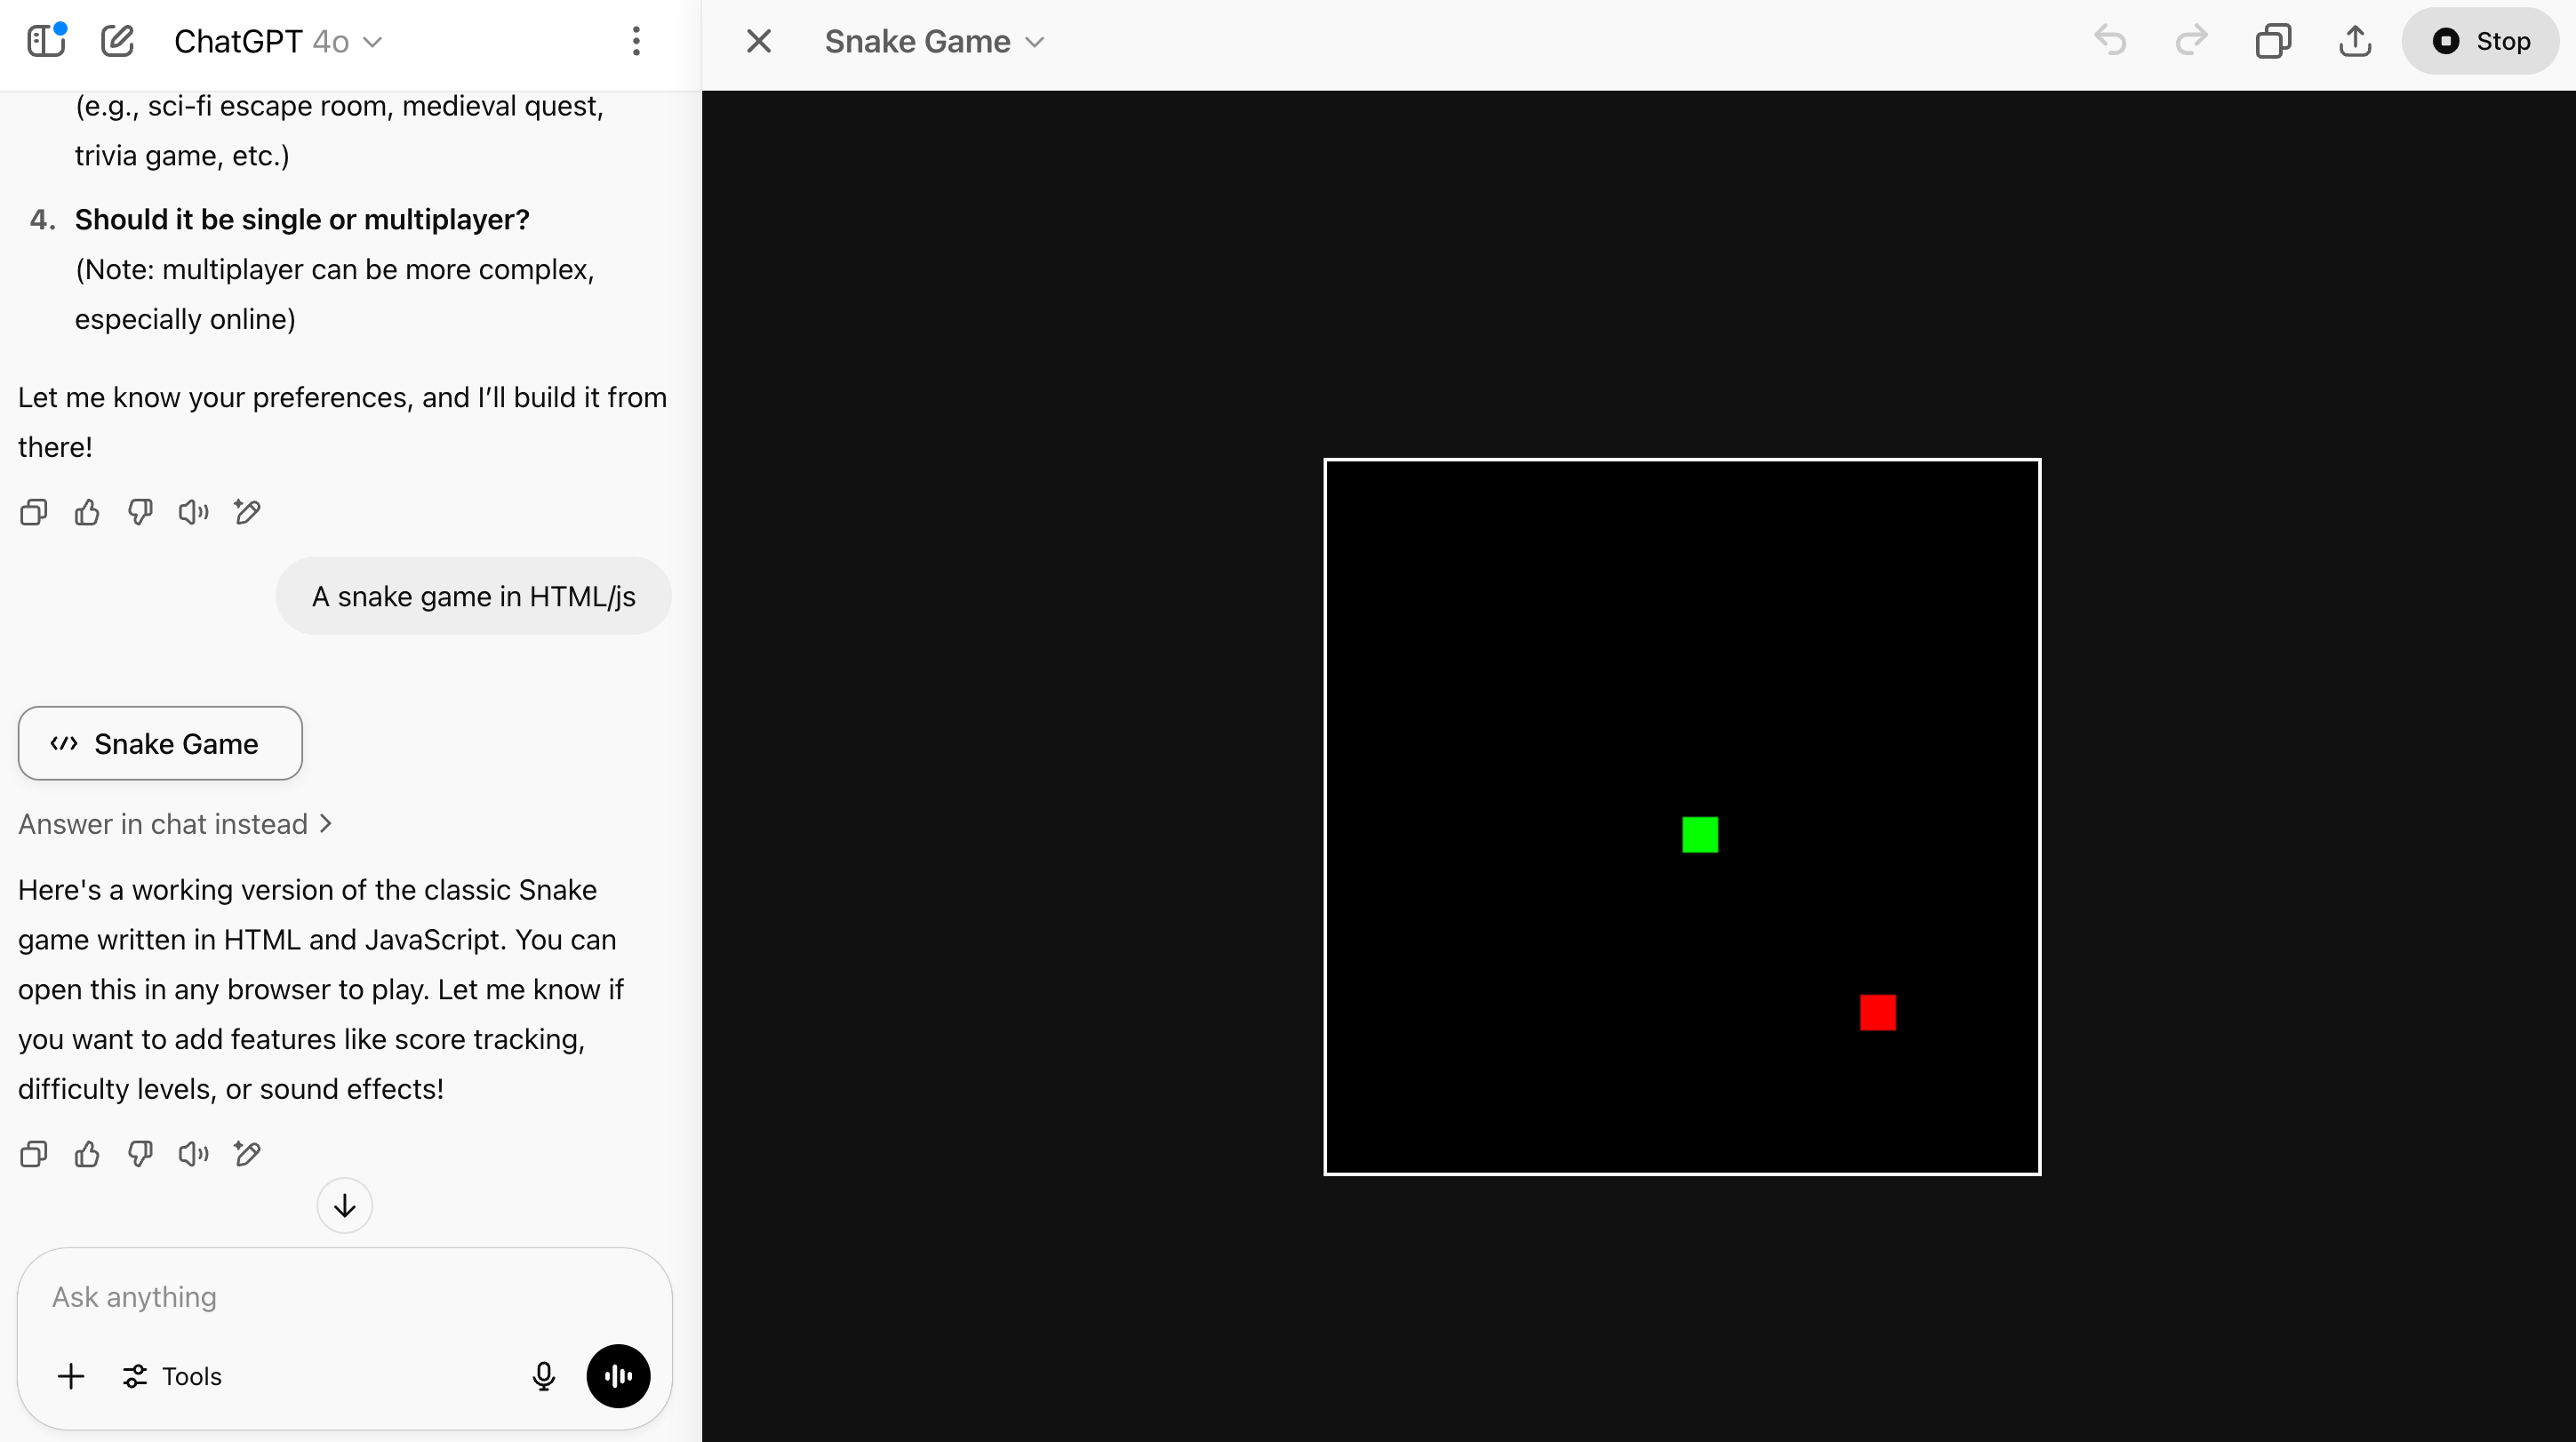Click the redo arrow in canvas toolbar
This screenshot has height=1442, width=2576.
2191,41
